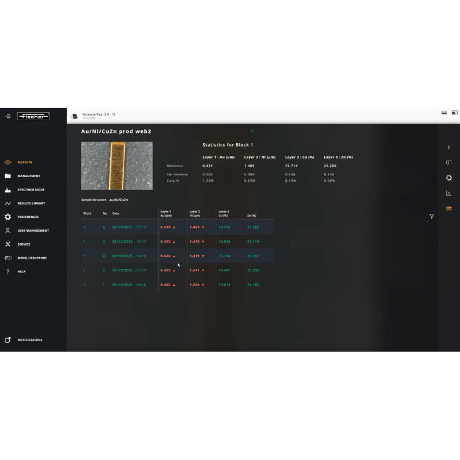460x460 pixels.
Task: Open Notifications at sidebar bottom
Action: [29, 340]
